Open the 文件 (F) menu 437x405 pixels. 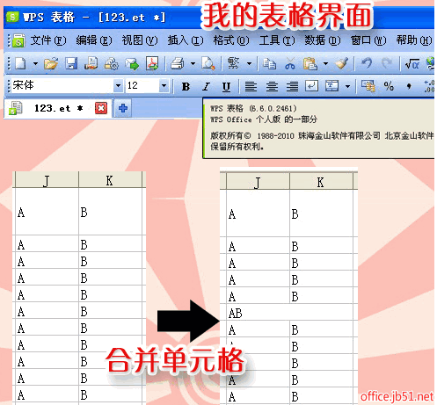coord(48,40)
